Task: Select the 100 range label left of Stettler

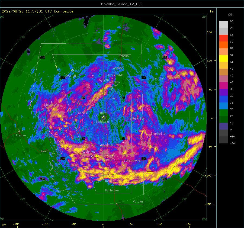Action: click(144, 77)
